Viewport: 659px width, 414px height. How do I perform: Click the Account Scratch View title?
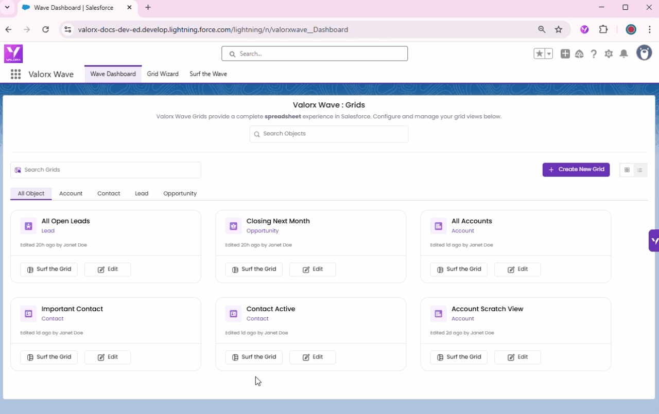pyautogui.click(x=487, y=309)
